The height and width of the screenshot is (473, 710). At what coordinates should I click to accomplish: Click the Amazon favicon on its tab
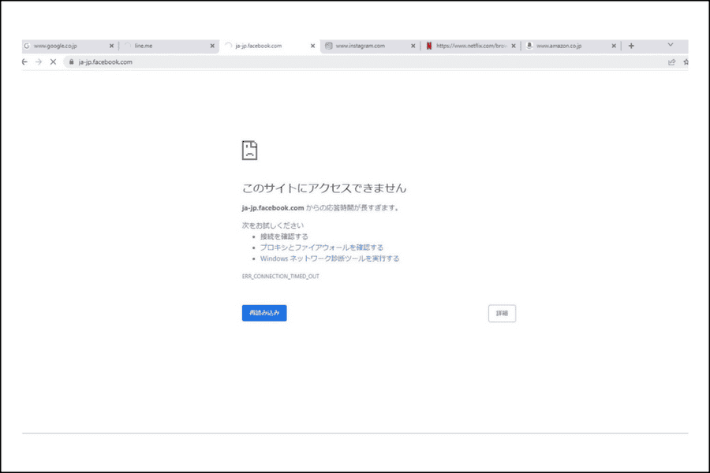click(529, 46)
